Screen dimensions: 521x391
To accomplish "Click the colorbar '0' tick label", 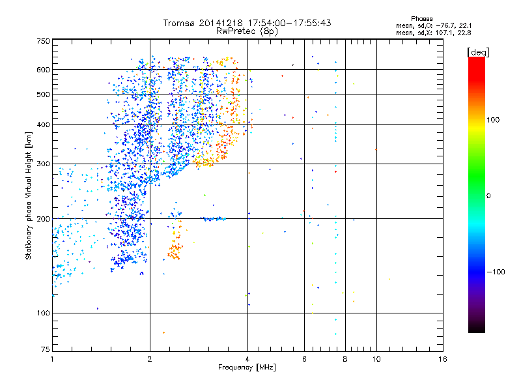I will click(488, 195).
